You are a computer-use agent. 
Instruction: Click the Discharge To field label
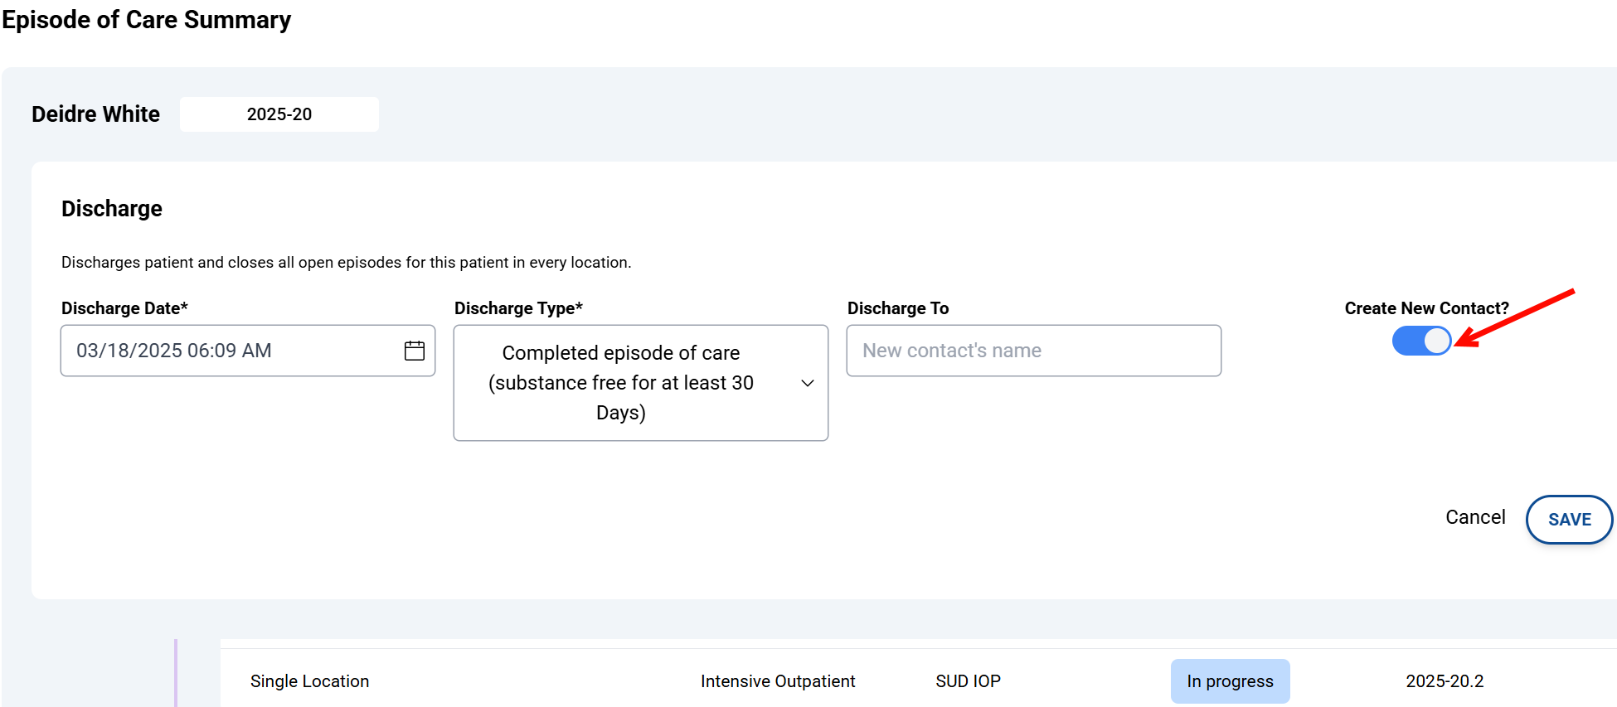coord(898,308)
